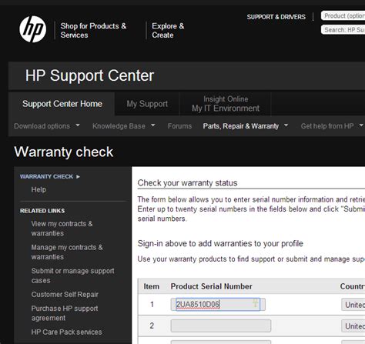Click serial number field for item 2

[x=221, y=326]
